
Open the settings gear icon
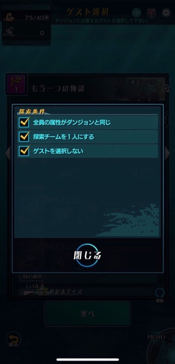(166, 13)
